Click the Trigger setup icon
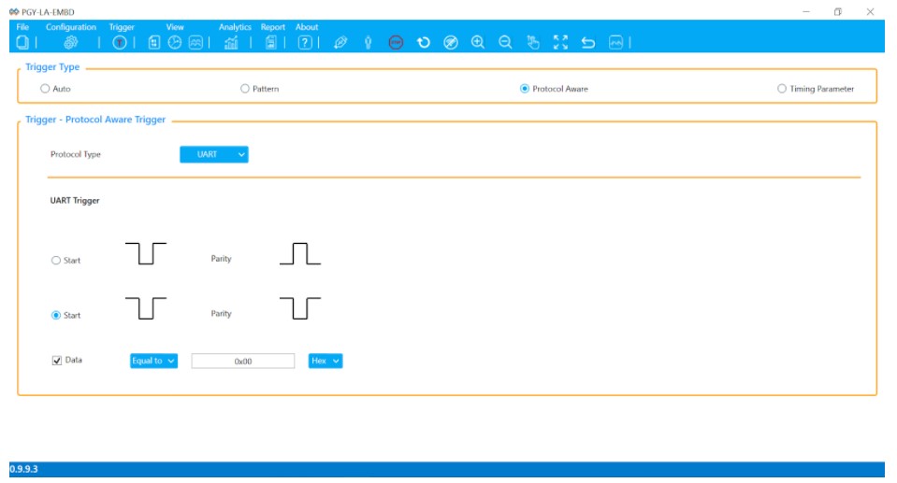 click(120, 42)
